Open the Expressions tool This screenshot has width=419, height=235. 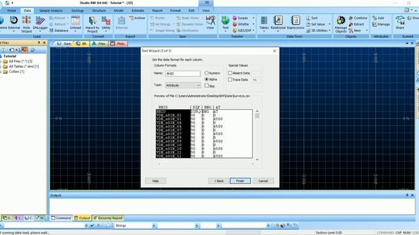295,22
